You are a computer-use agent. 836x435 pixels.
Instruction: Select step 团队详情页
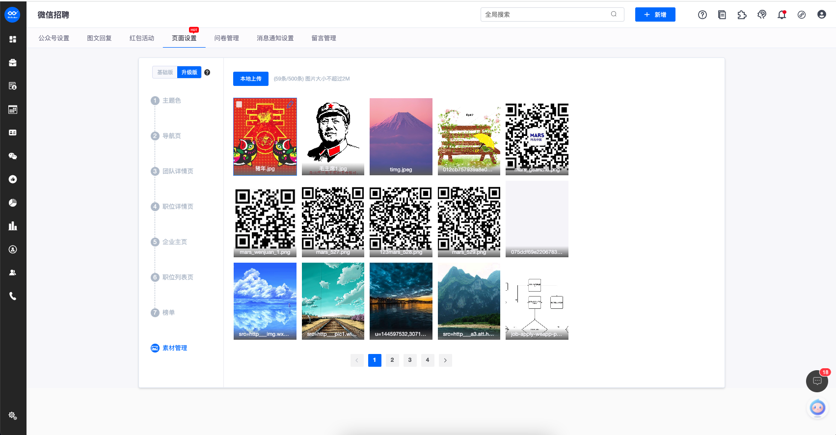(x=172, y=171)
